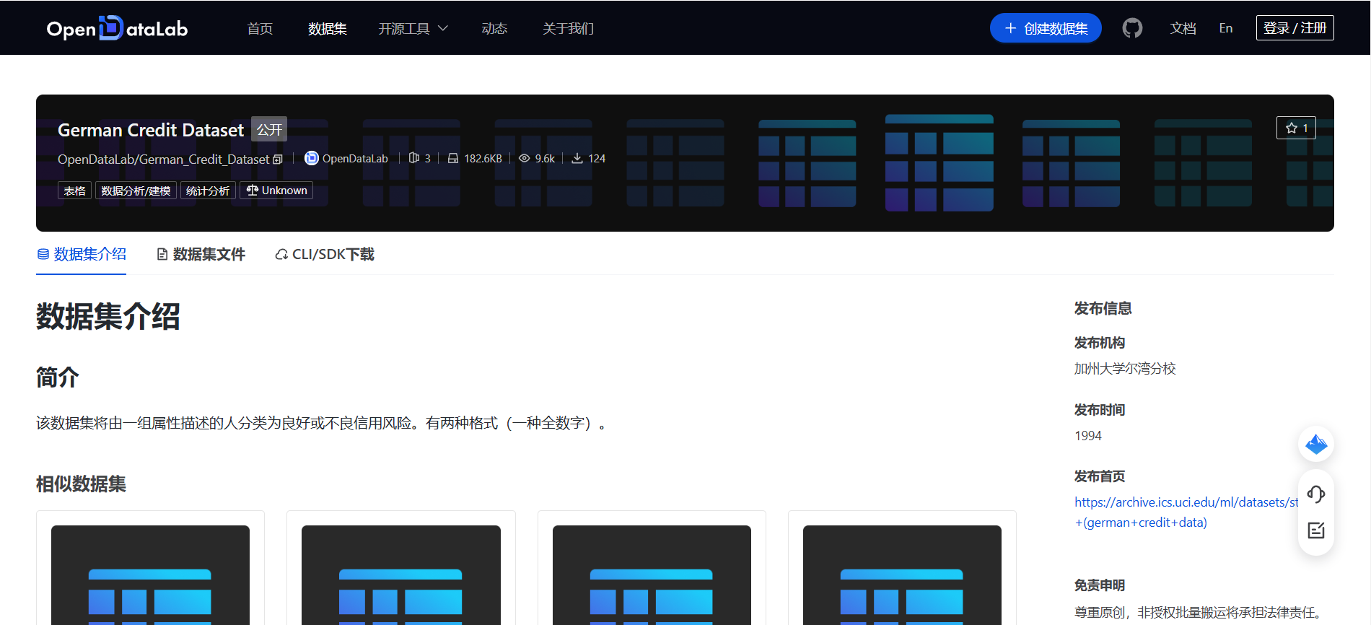Image resolution: width=1371 pixels, height=625 pixels.
Task: Open the 文档 link
Action: click(1183, 28)
